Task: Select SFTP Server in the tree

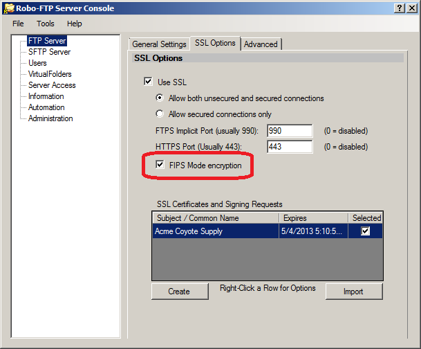Action: pos(49,52)
